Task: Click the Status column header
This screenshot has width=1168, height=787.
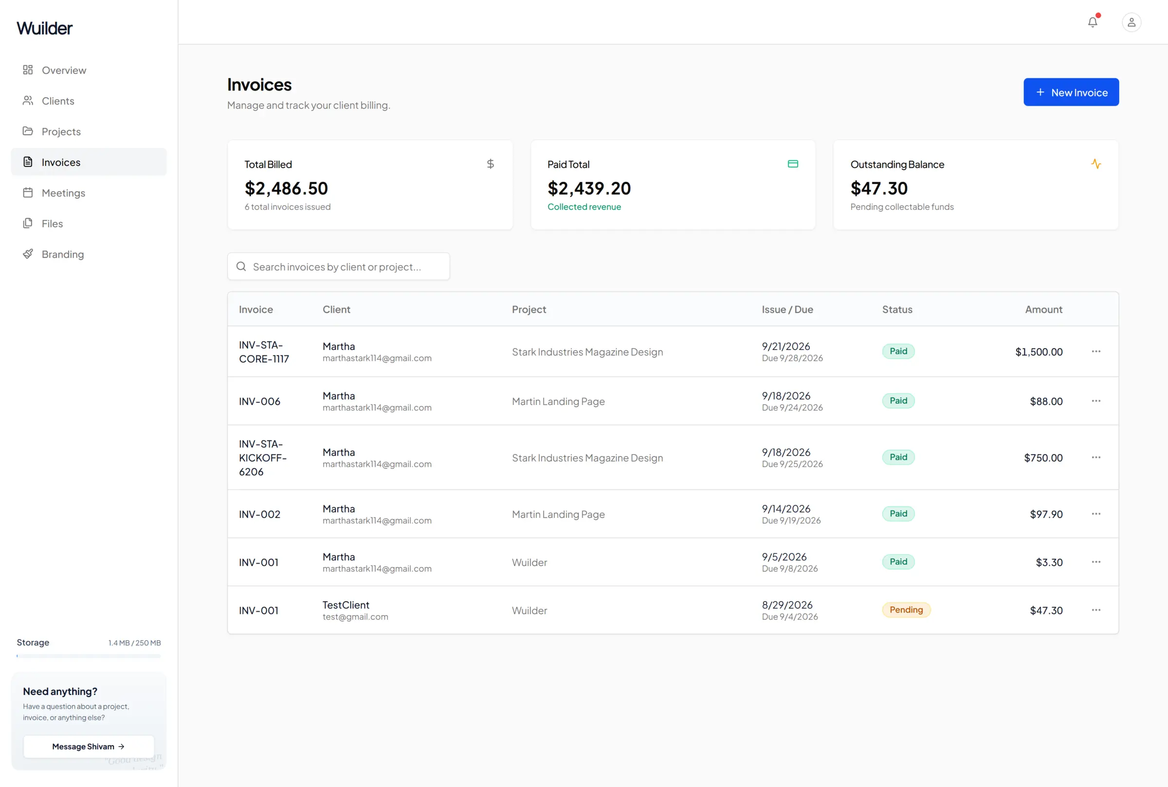Action: coord(897,310)
